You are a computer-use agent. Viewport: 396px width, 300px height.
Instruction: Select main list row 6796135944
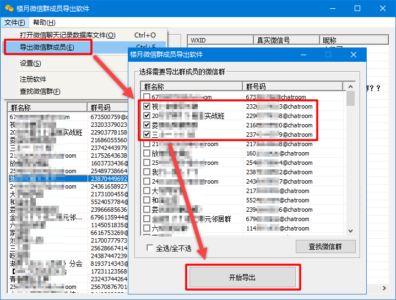(x=68, y=217)
